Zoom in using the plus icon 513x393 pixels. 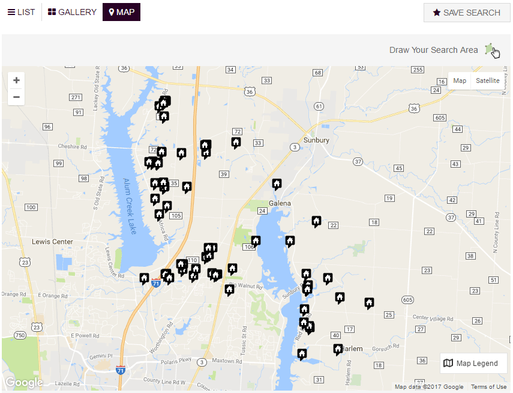(16, 80)
